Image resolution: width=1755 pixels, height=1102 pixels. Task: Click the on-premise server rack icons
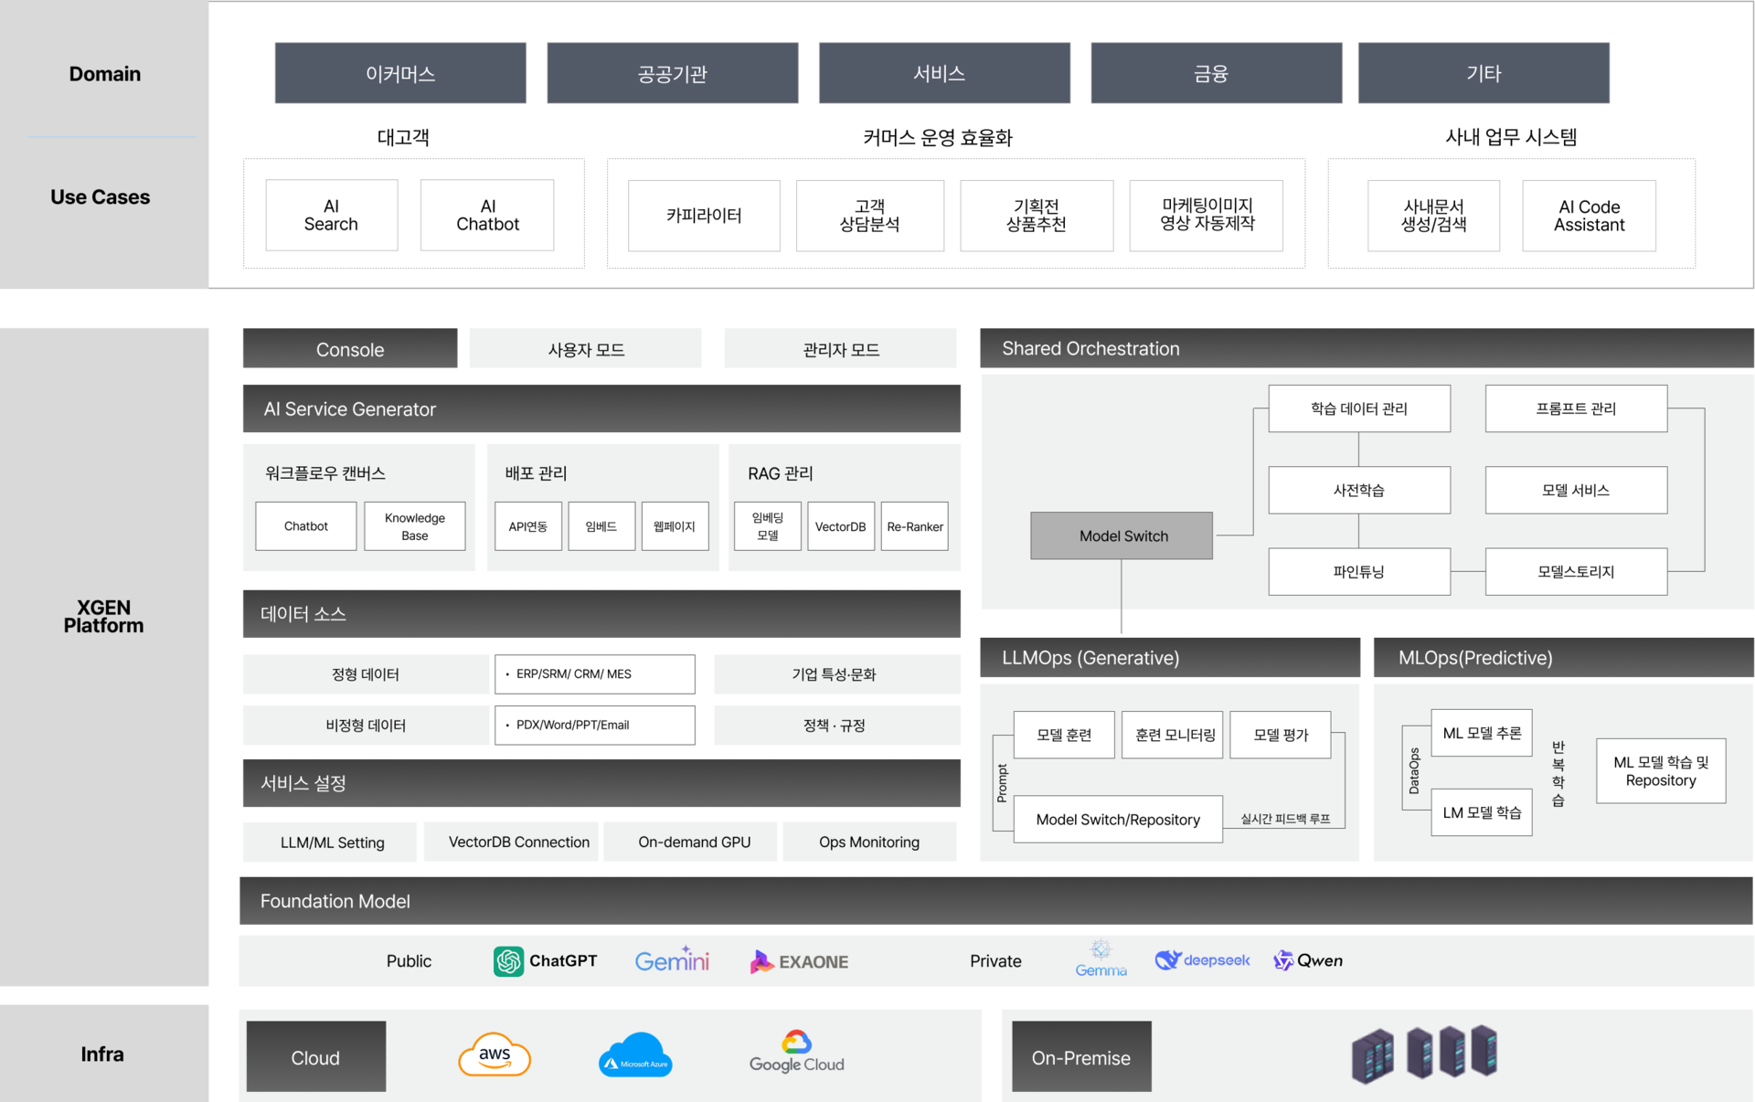[1424, 1054]
